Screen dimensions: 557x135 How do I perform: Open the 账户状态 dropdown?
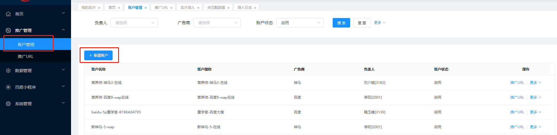300,23
